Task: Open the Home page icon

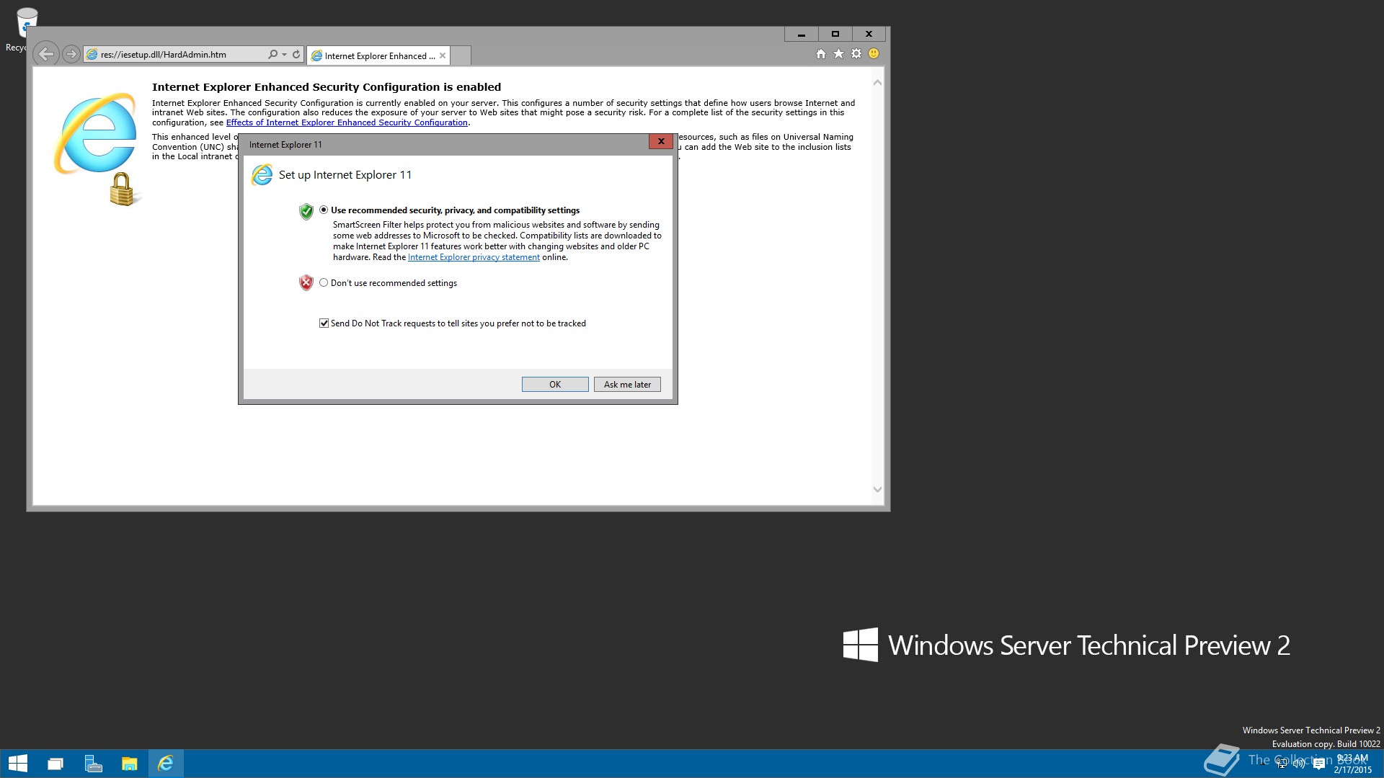Action: [x=820, y=54]
